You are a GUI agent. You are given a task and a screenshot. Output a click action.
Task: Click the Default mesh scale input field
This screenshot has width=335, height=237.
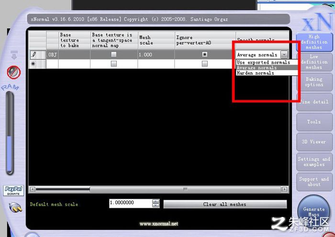pos(131,203)
